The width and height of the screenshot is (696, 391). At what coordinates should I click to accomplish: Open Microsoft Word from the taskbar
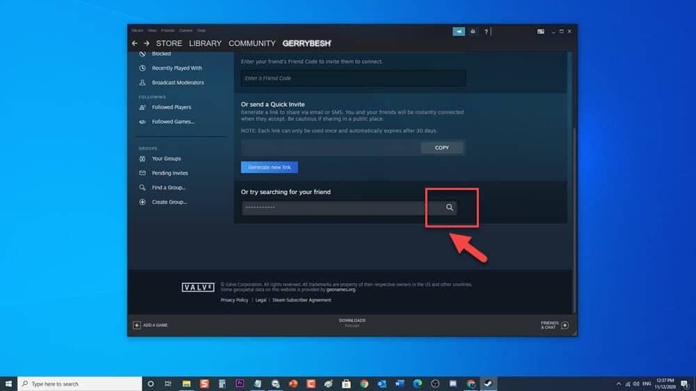tap(400, 384)
